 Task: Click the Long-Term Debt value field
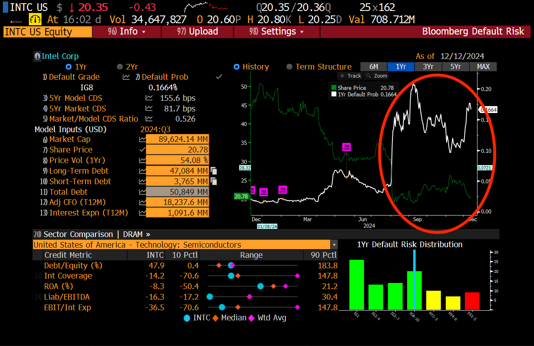pos(177,171)
